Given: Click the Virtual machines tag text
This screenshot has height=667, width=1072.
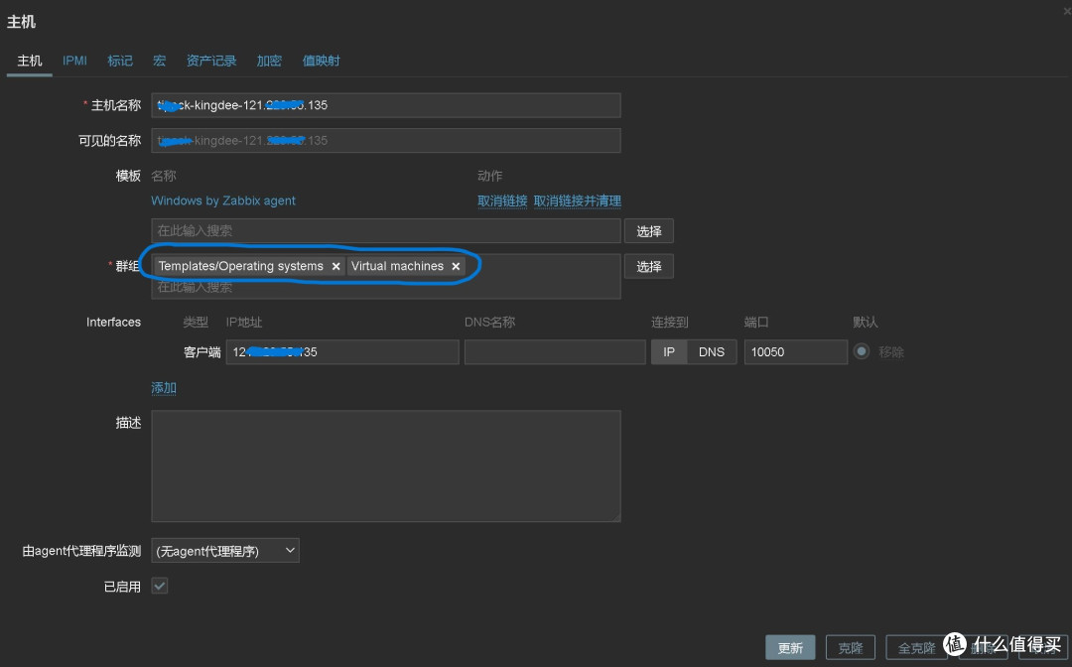Looking at the screenshot, I should pos(397,266).
